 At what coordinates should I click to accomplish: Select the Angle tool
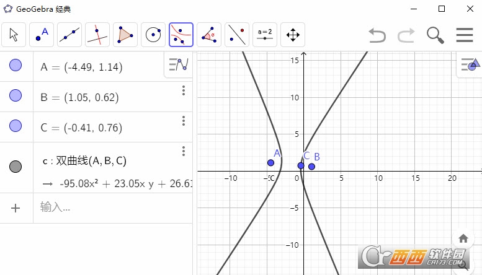[x=209, y=35]
